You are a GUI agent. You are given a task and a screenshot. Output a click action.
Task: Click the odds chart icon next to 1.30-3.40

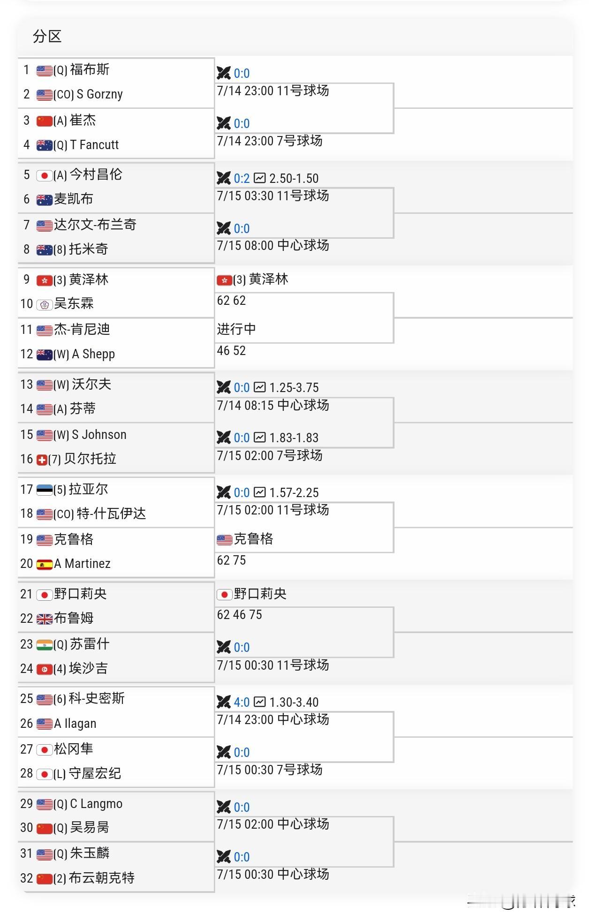coord(260,702)
